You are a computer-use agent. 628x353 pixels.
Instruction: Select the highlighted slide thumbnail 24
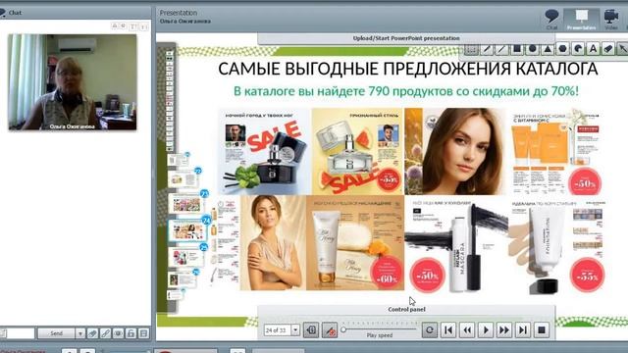[x=188, y=231]
